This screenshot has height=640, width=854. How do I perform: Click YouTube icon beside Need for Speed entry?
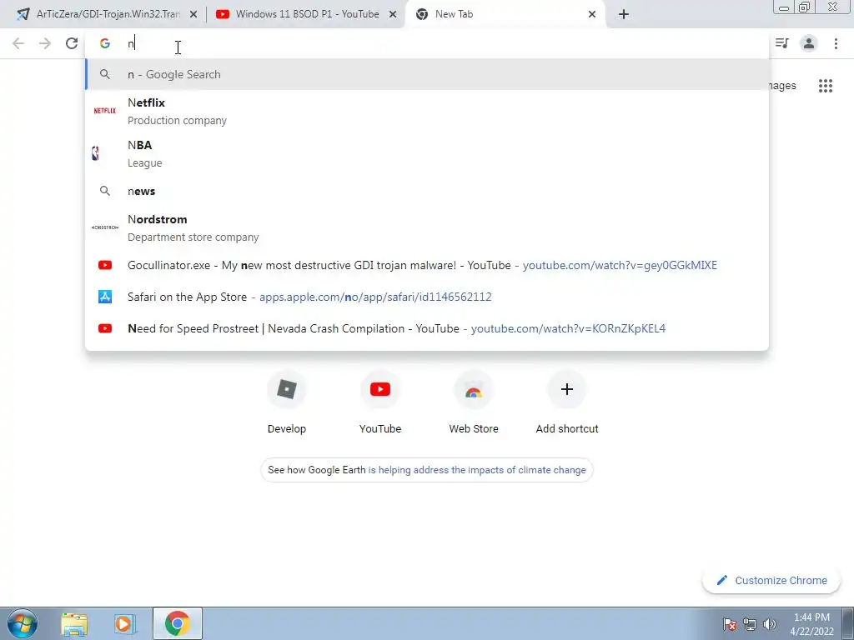coord(104,328)
